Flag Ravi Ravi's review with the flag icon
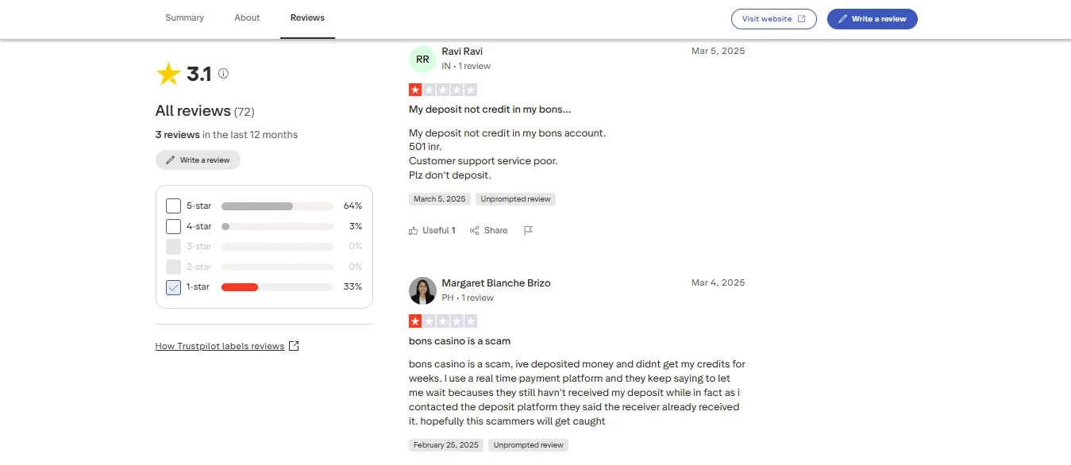Image resolution: width=1071 pixels, height=465 pixels. tap(528, 230)
